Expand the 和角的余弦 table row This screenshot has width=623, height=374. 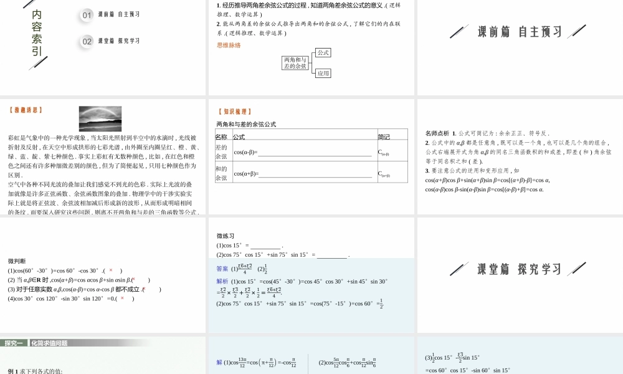point(220,173)
